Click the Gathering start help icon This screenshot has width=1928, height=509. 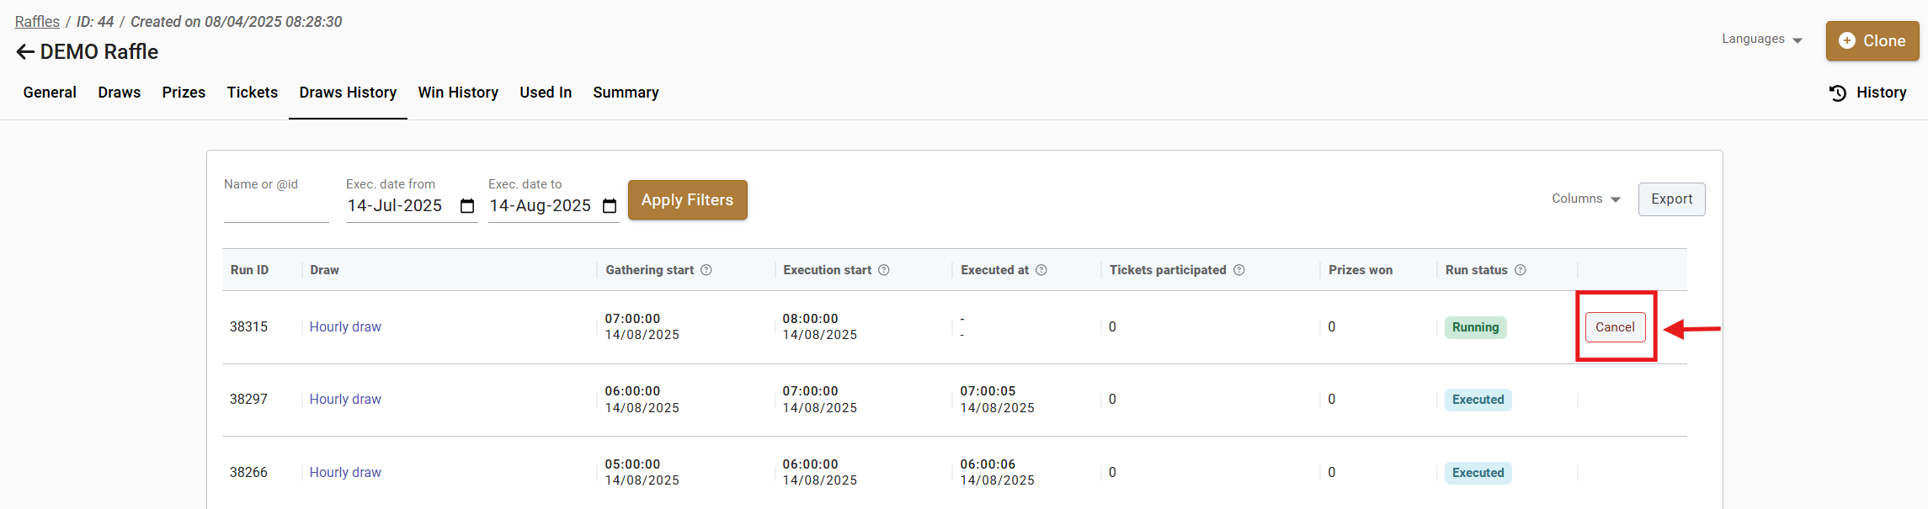[x=706, y=270]
